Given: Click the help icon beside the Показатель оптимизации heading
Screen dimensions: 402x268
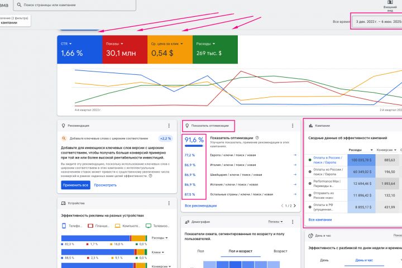Looking at the screenshot, I should 257,138.
